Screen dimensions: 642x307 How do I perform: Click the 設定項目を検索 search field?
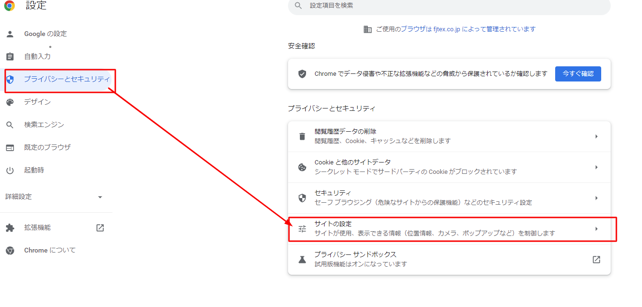[x=449, y=6]
